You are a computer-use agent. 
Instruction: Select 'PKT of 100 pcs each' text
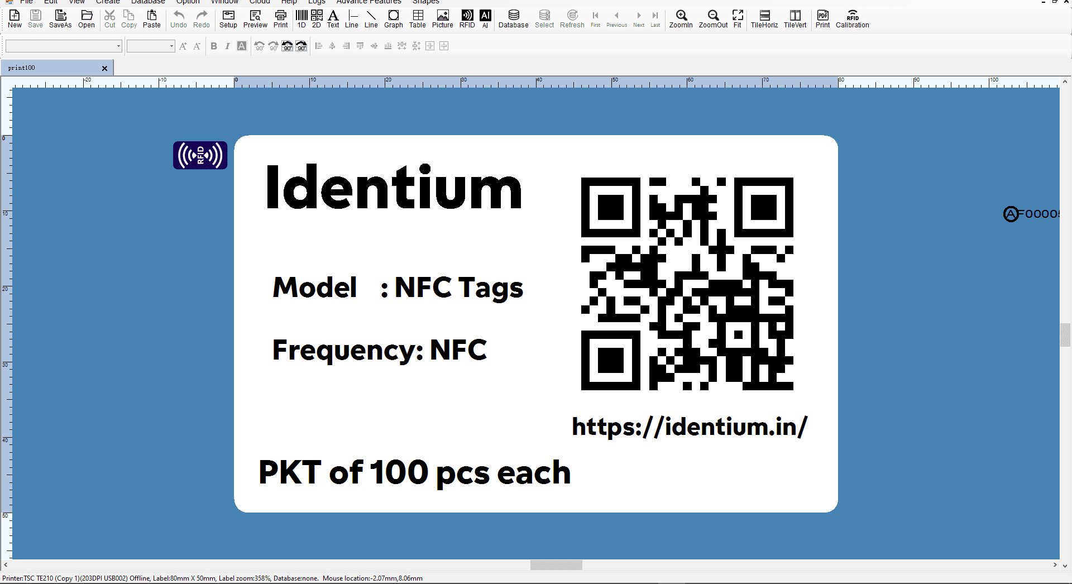coord(414,473)
